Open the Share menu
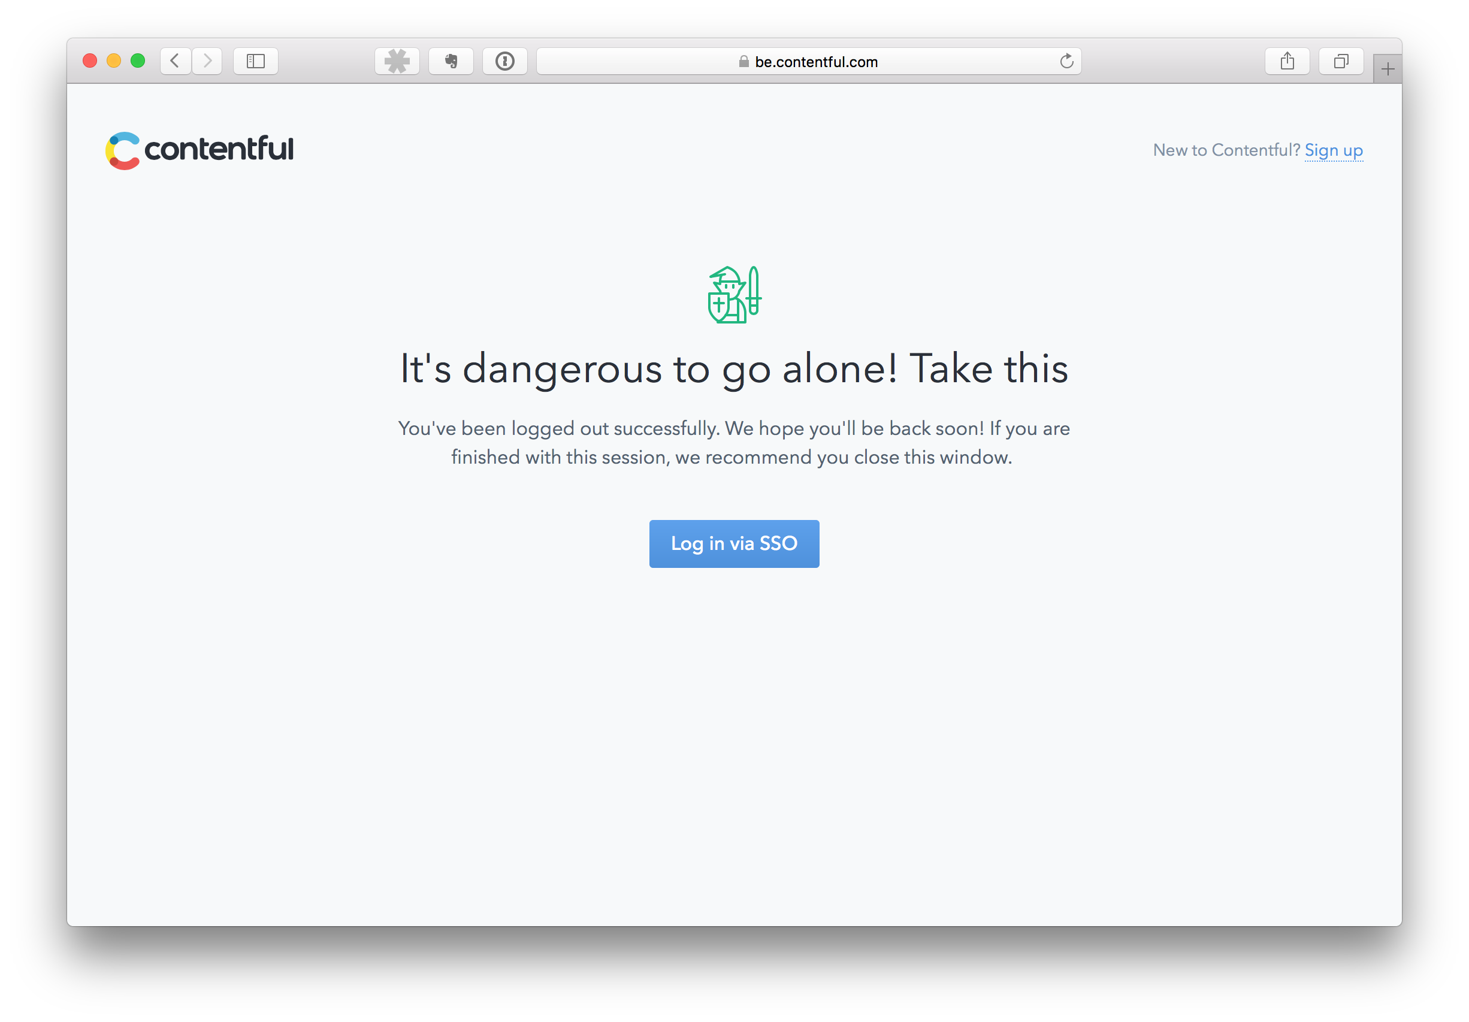The width and height of the screenshot is (1469, 1022). pos(1287,61)
